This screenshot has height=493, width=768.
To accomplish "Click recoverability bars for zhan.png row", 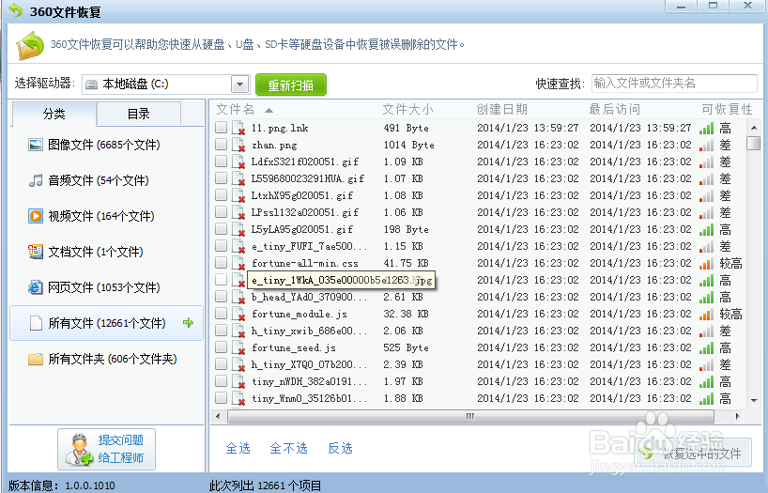I will (x=706, y=146).
